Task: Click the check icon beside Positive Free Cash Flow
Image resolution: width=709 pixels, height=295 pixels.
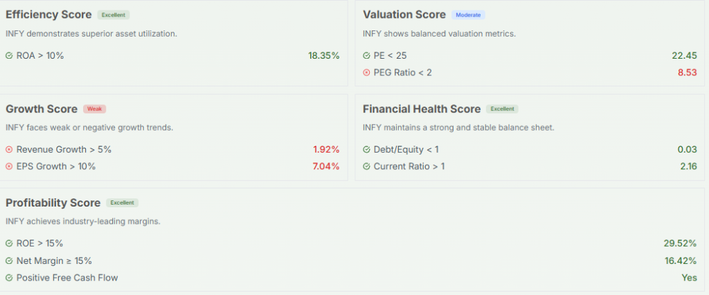Action: click(9, 278)
